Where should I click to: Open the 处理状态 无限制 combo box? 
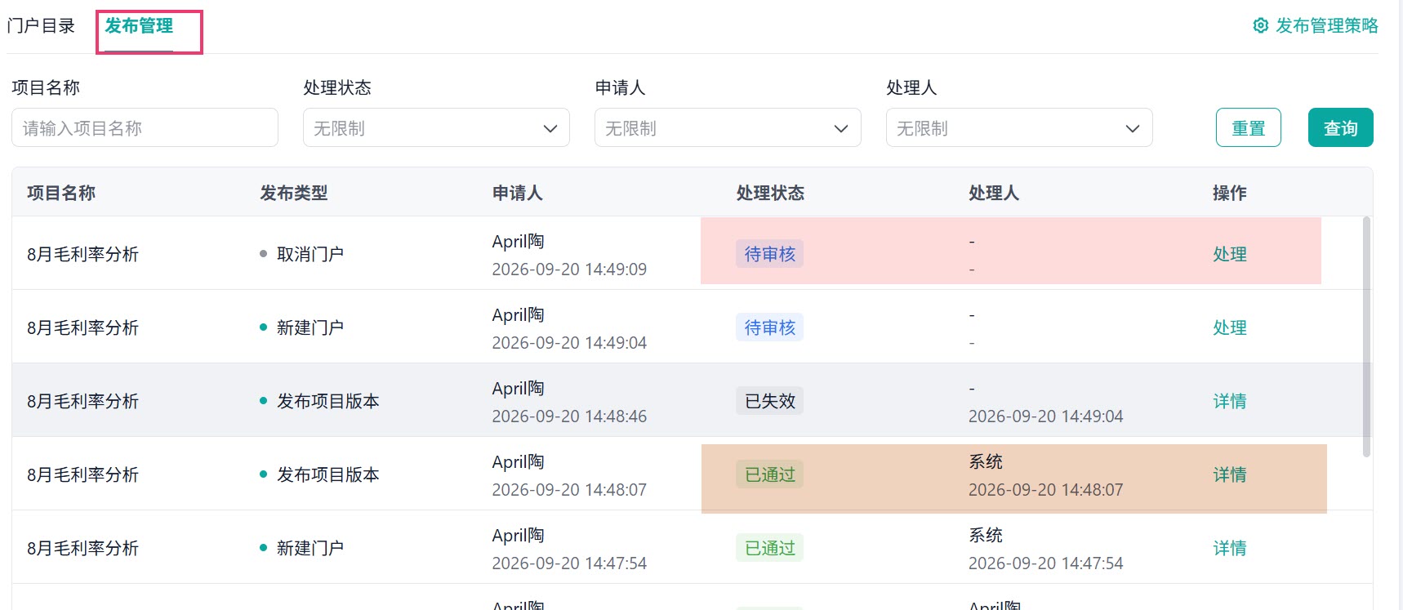coord(436,127)
